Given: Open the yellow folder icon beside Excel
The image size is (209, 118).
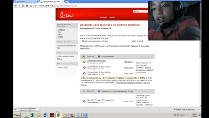Looking at the screenshot, I should pos(39,115).
